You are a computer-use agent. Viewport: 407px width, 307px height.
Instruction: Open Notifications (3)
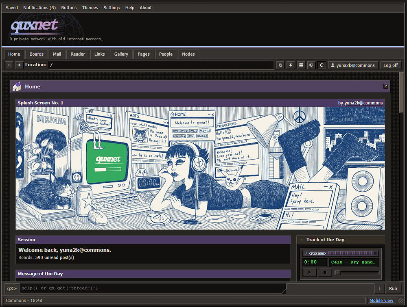click(39, 8)
